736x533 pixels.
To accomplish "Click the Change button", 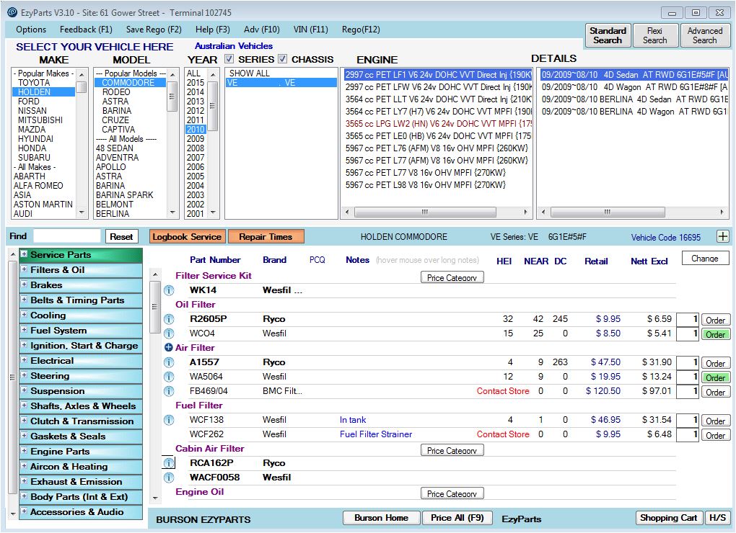I will [705, 258].
